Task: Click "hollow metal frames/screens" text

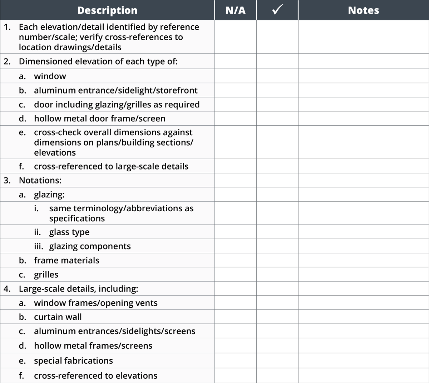Action: pos(93,346)
